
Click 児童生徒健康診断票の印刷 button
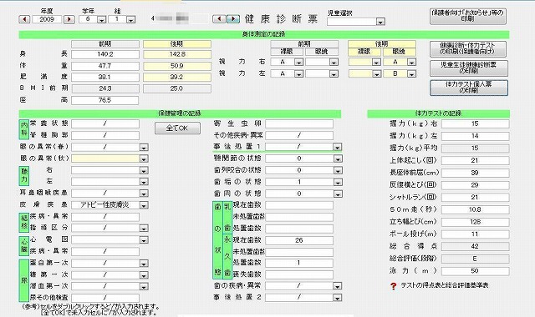point(468,68)
